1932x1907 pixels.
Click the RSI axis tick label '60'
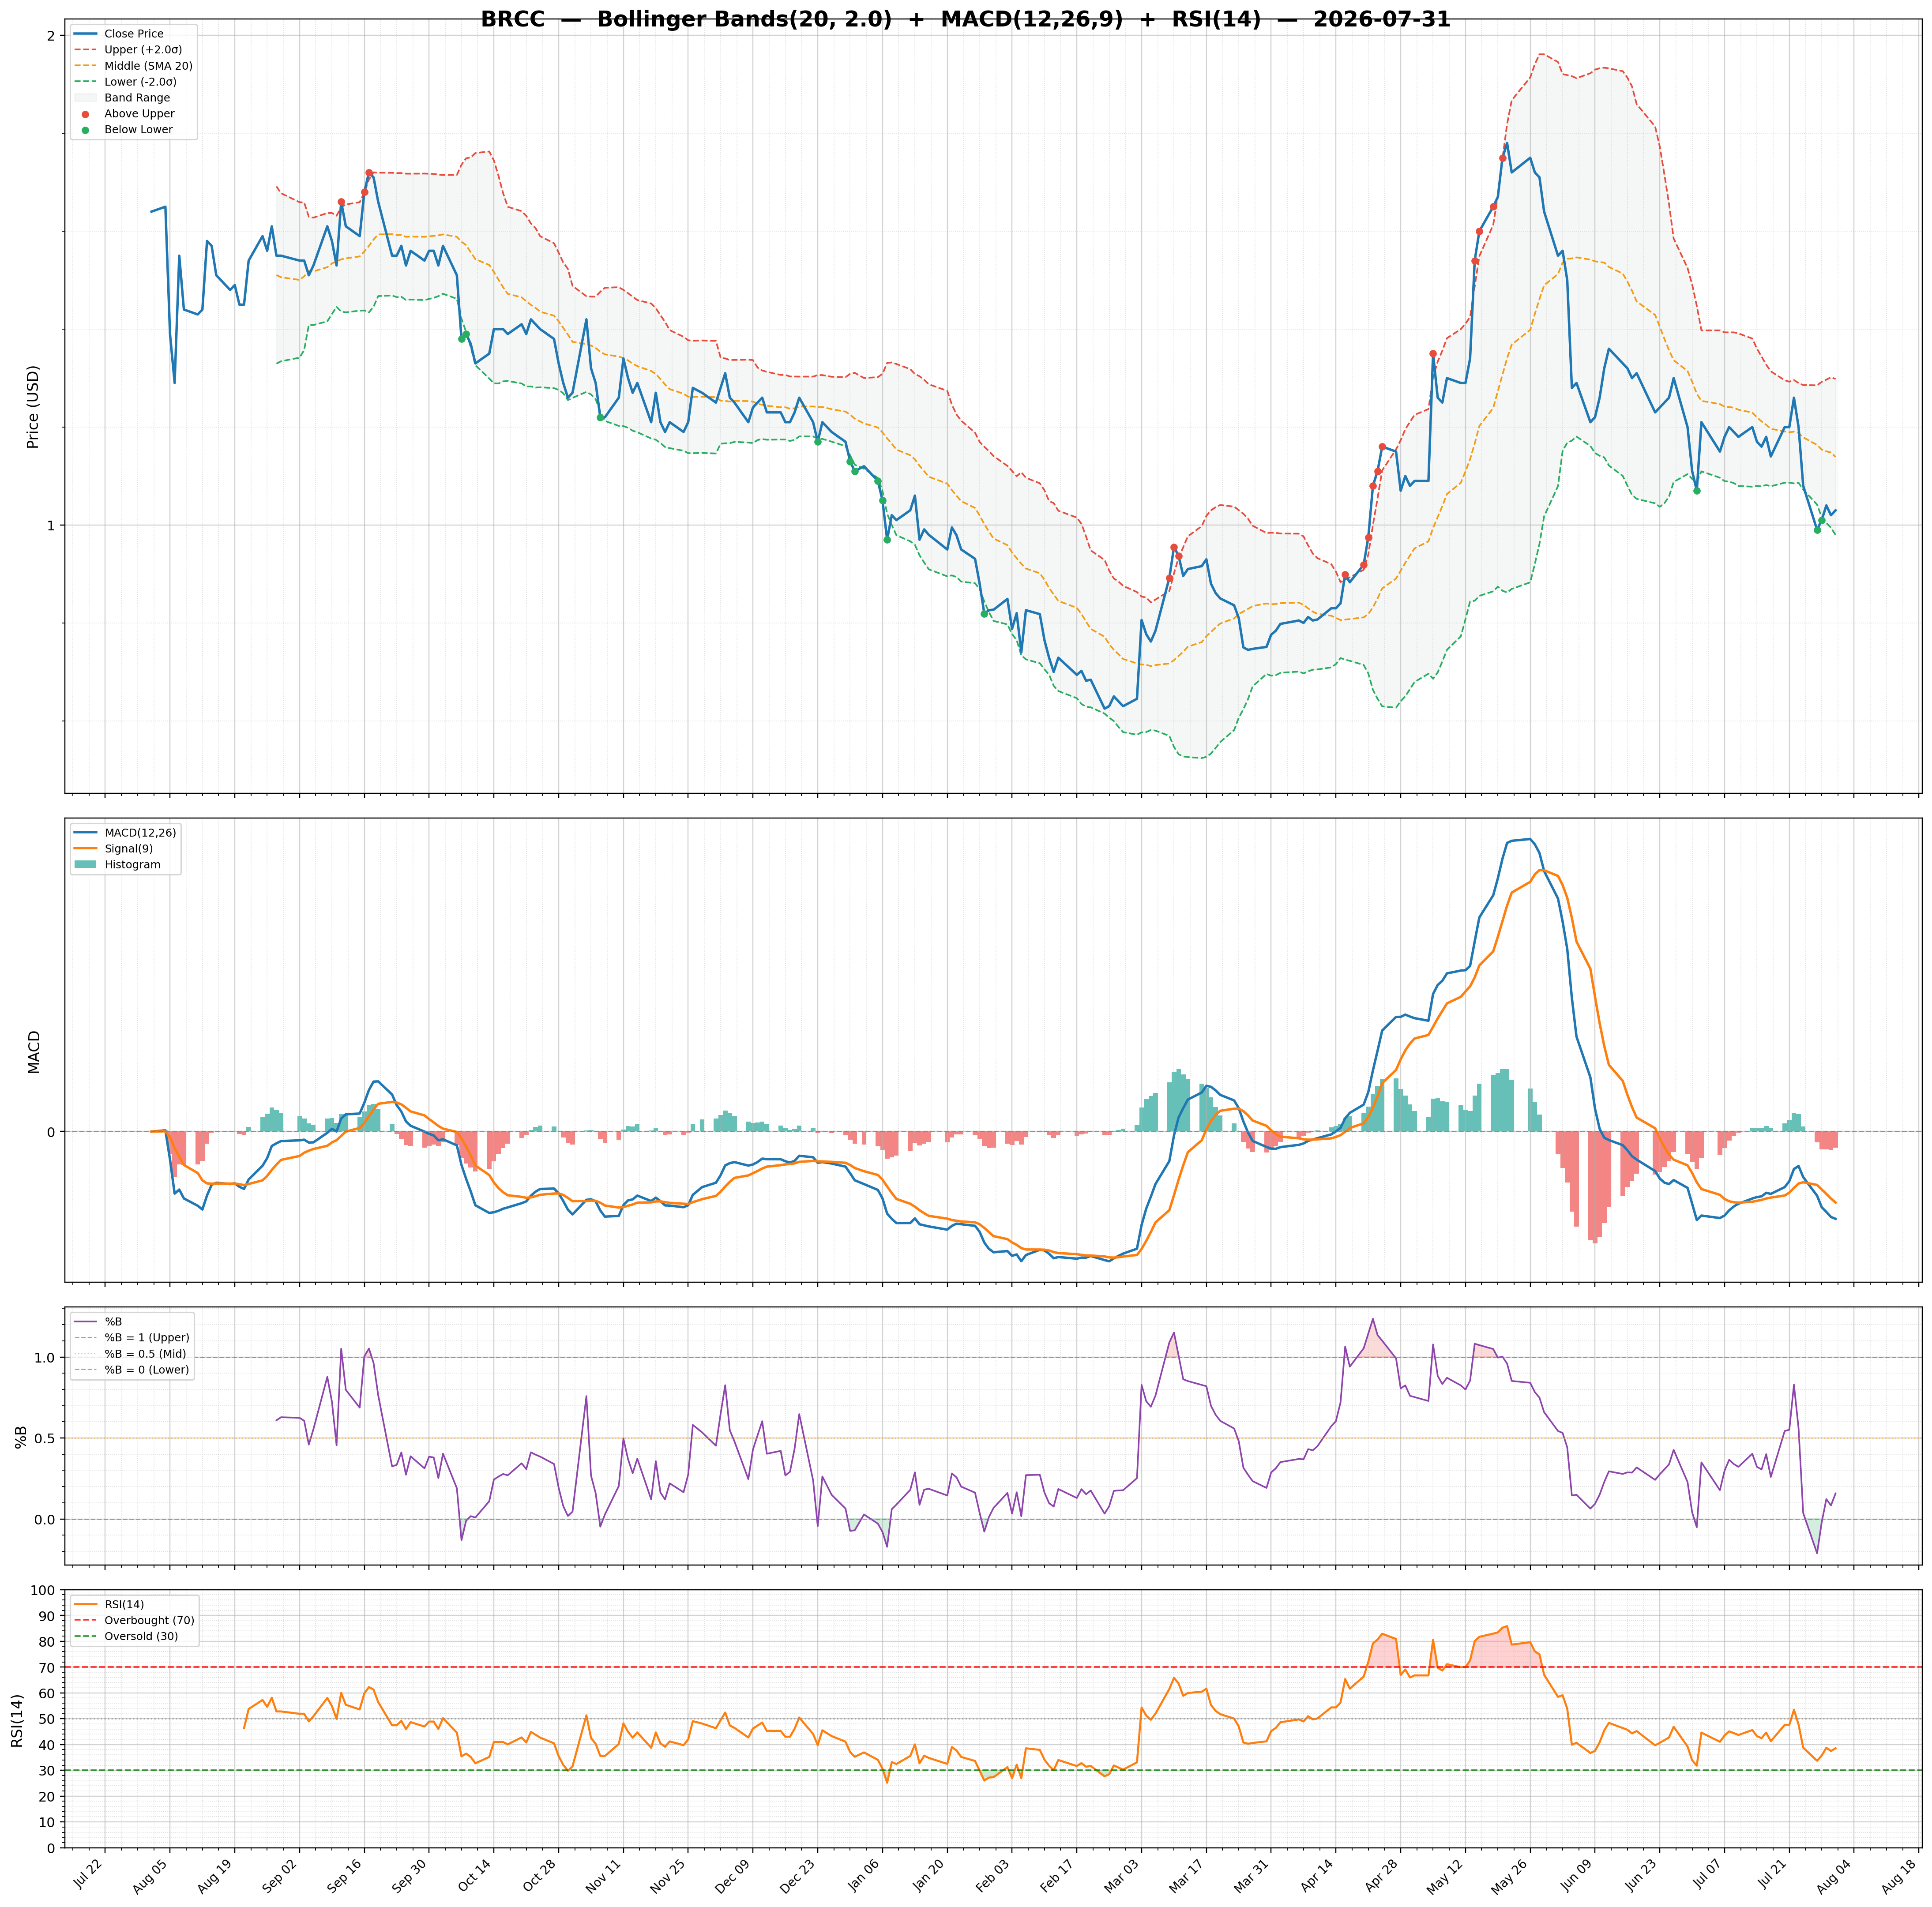[x=47, y=1693]
